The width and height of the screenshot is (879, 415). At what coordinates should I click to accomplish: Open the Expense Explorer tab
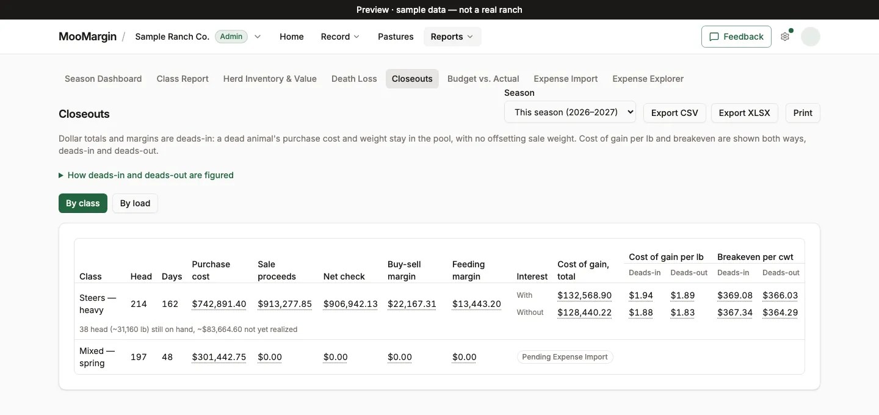[x=648, y=79]
